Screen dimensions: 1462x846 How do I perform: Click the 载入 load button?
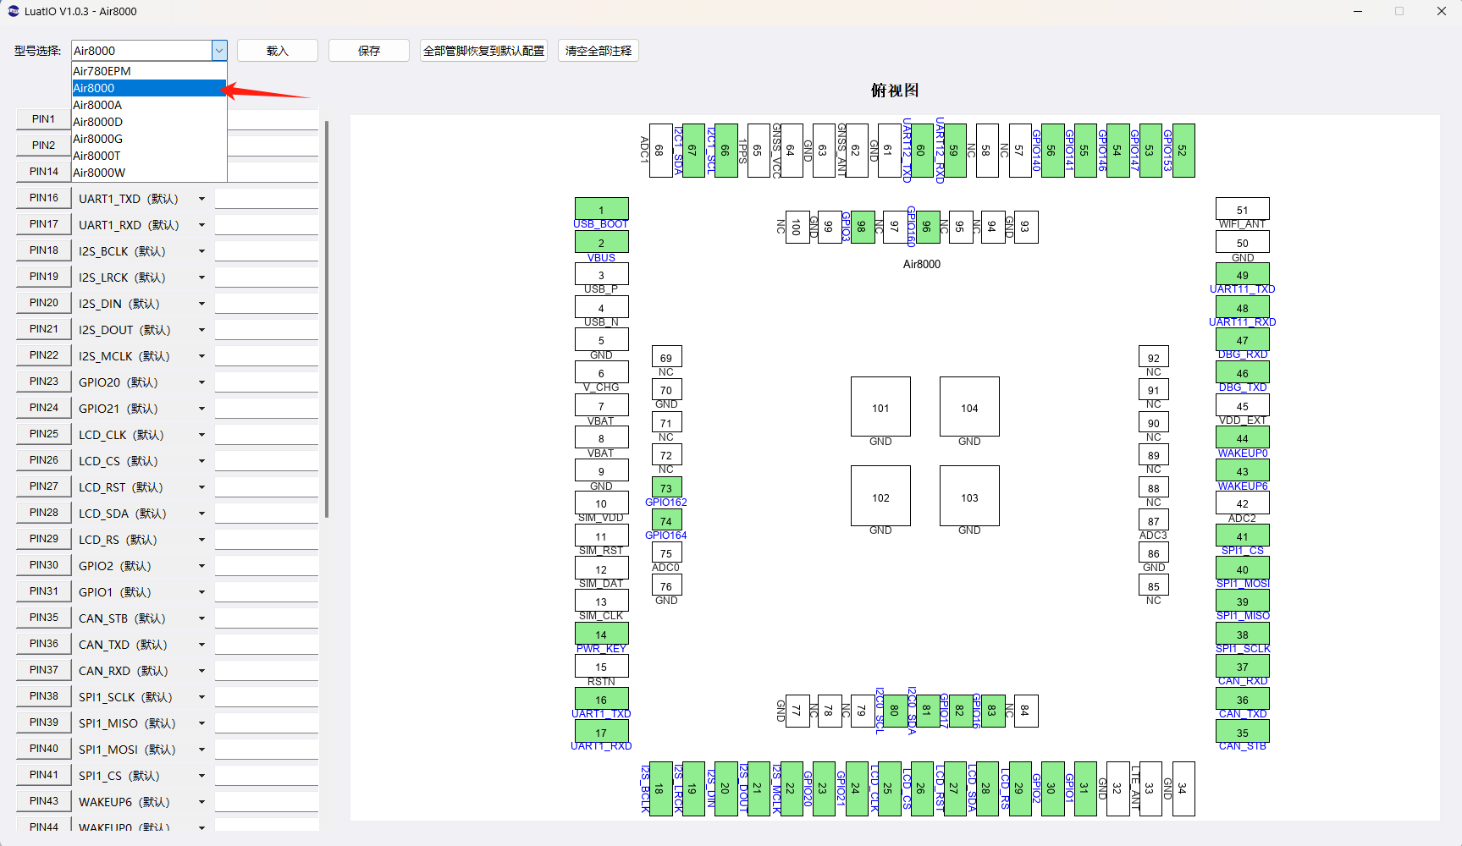tap(278, 51)
